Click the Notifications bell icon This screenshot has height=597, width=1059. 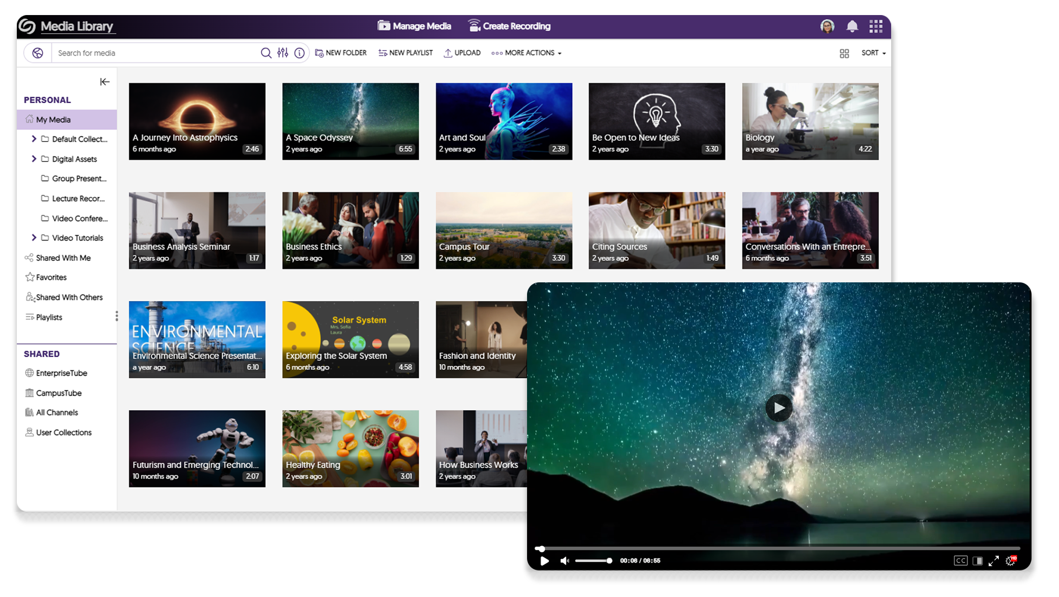coord(853,26)
